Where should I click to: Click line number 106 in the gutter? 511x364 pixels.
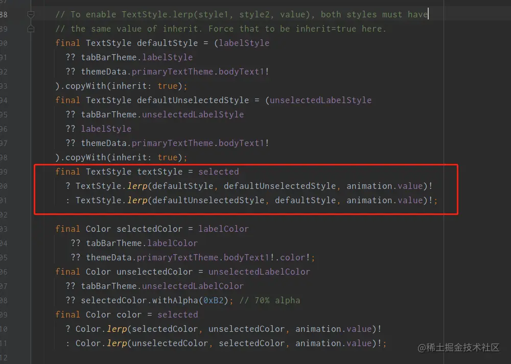point(4,272)
